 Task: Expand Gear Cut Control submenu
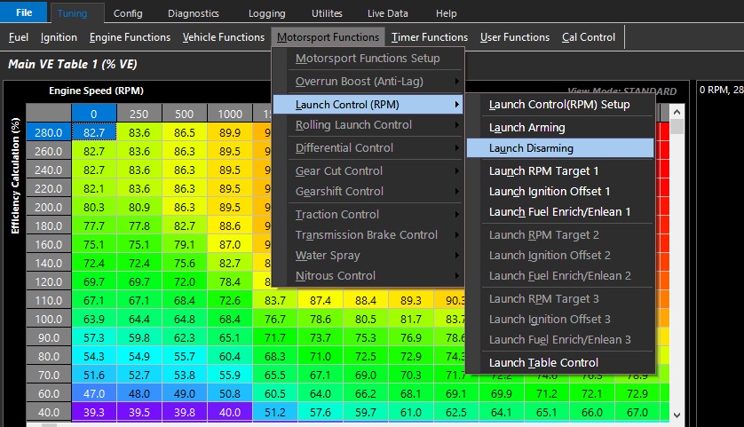click(368, 170)
